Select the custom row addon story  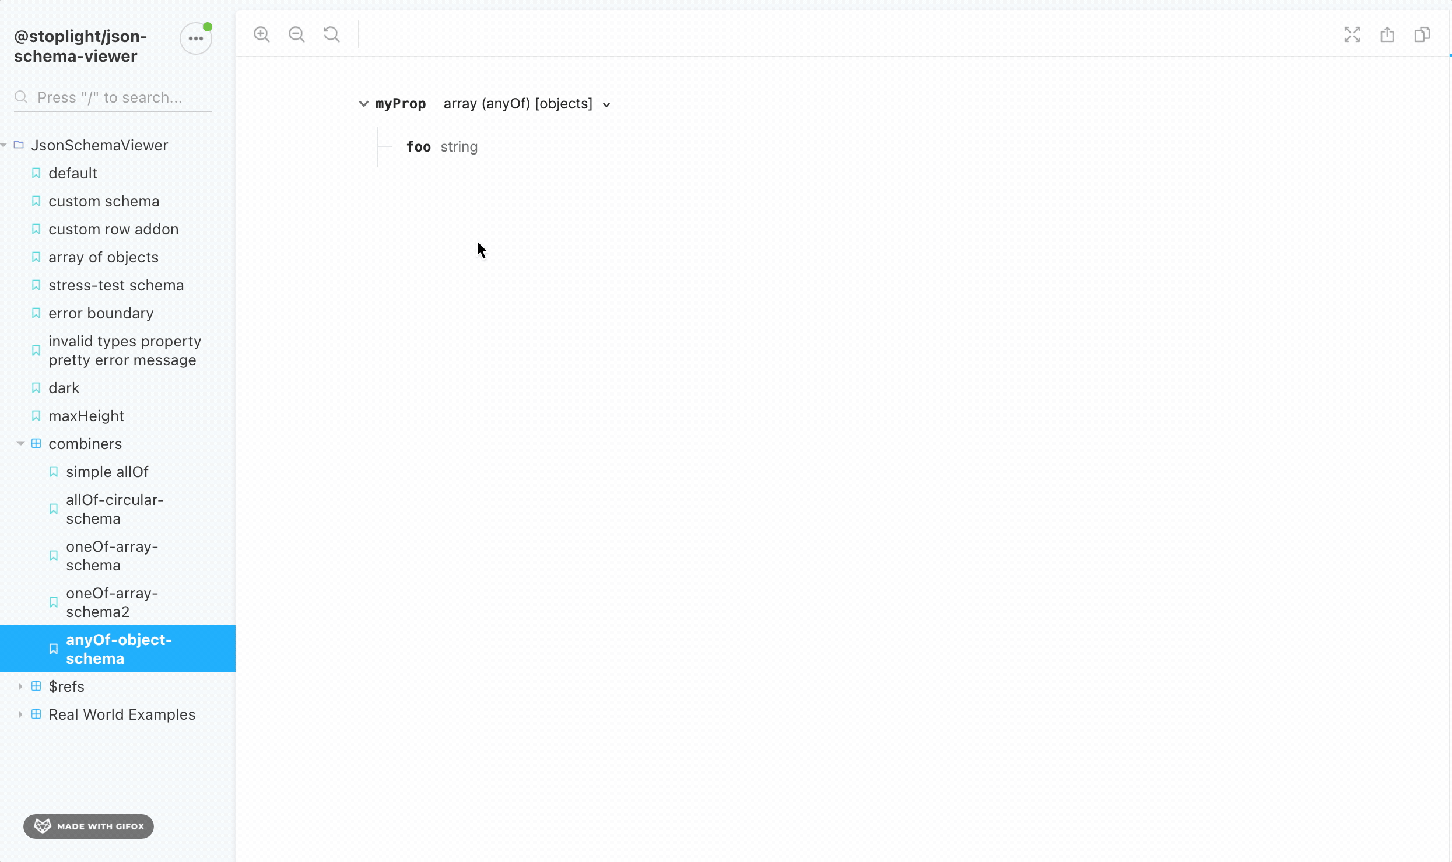point(113,229)
